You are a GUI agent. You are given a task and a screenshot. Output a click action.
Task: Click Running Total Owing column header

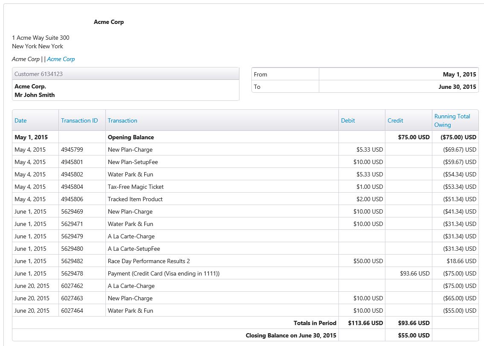click(x=452, y=120)
